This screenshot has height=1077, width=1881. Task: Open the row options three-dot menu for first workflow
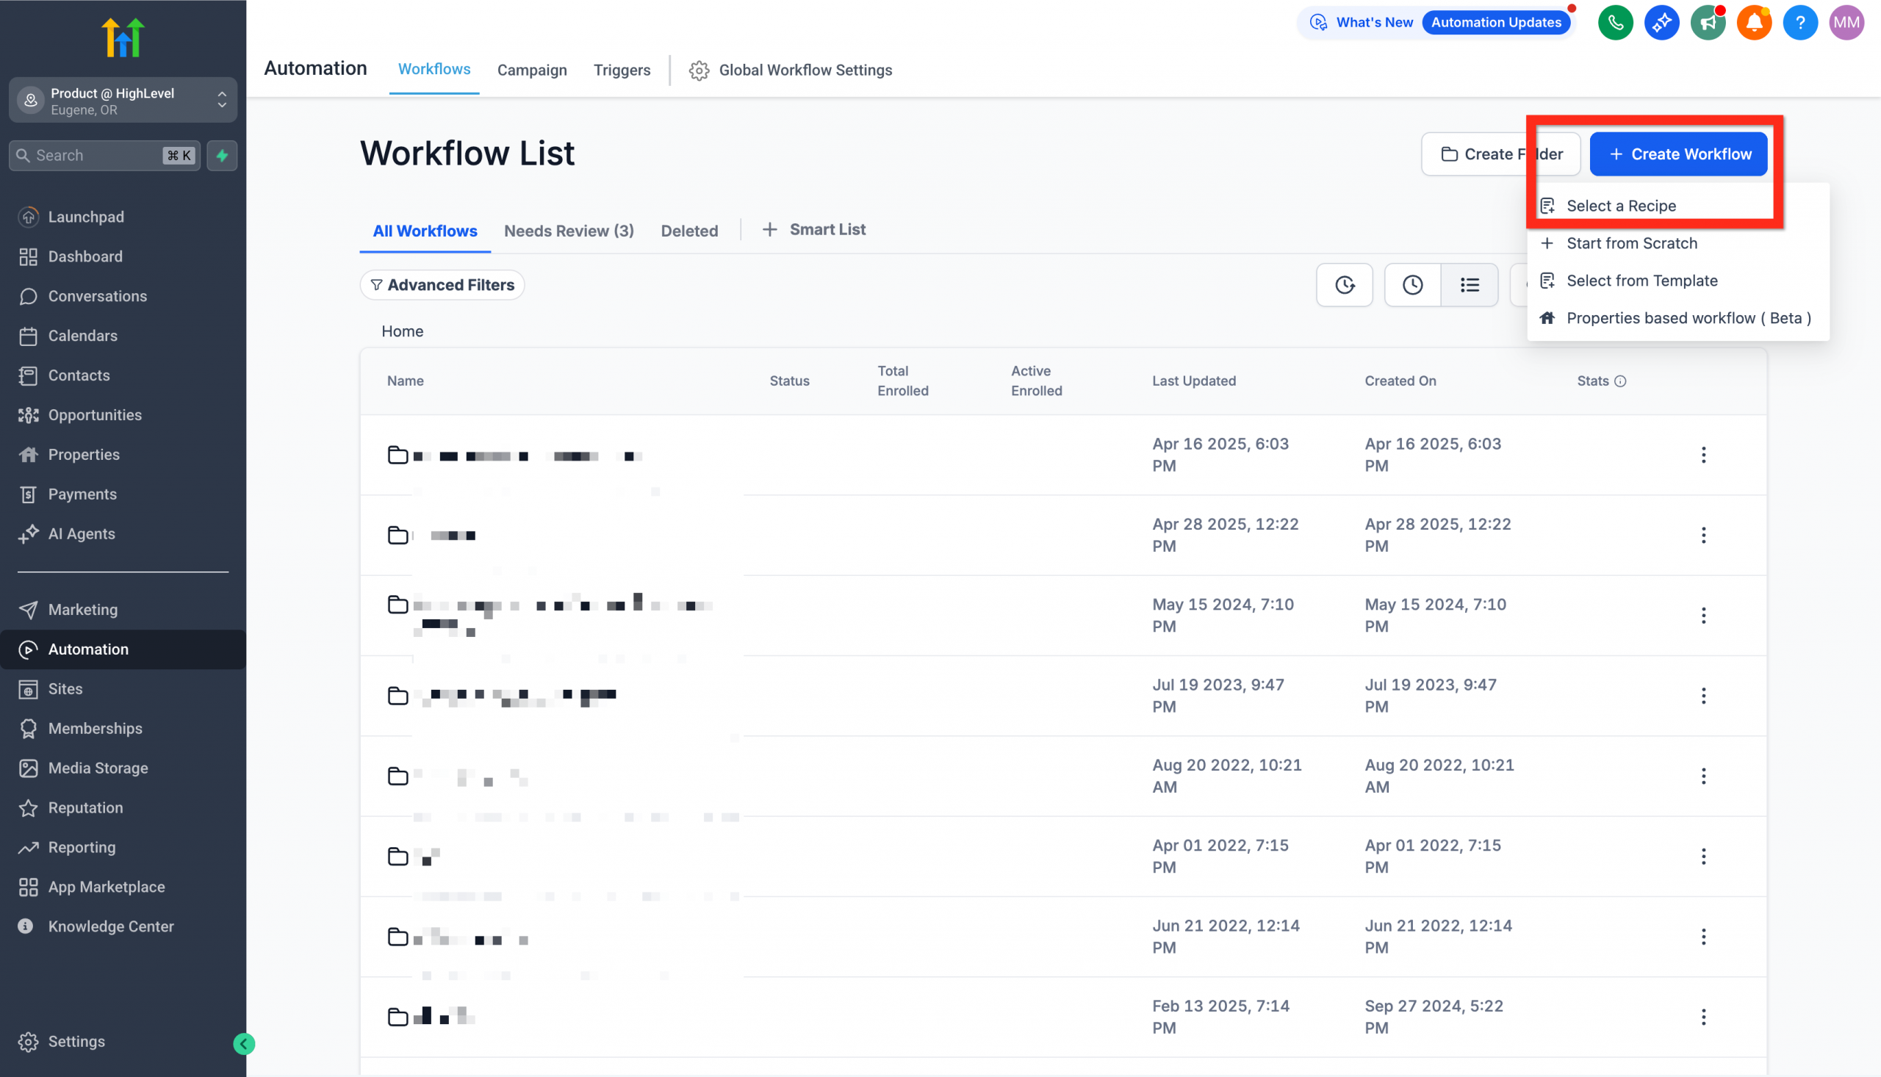coord(1704,454)
